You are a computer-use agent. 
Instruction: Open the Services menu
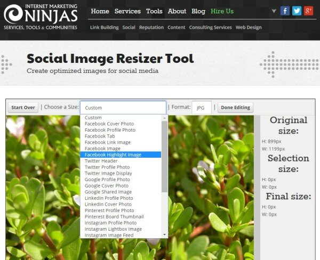click(127, 11)
